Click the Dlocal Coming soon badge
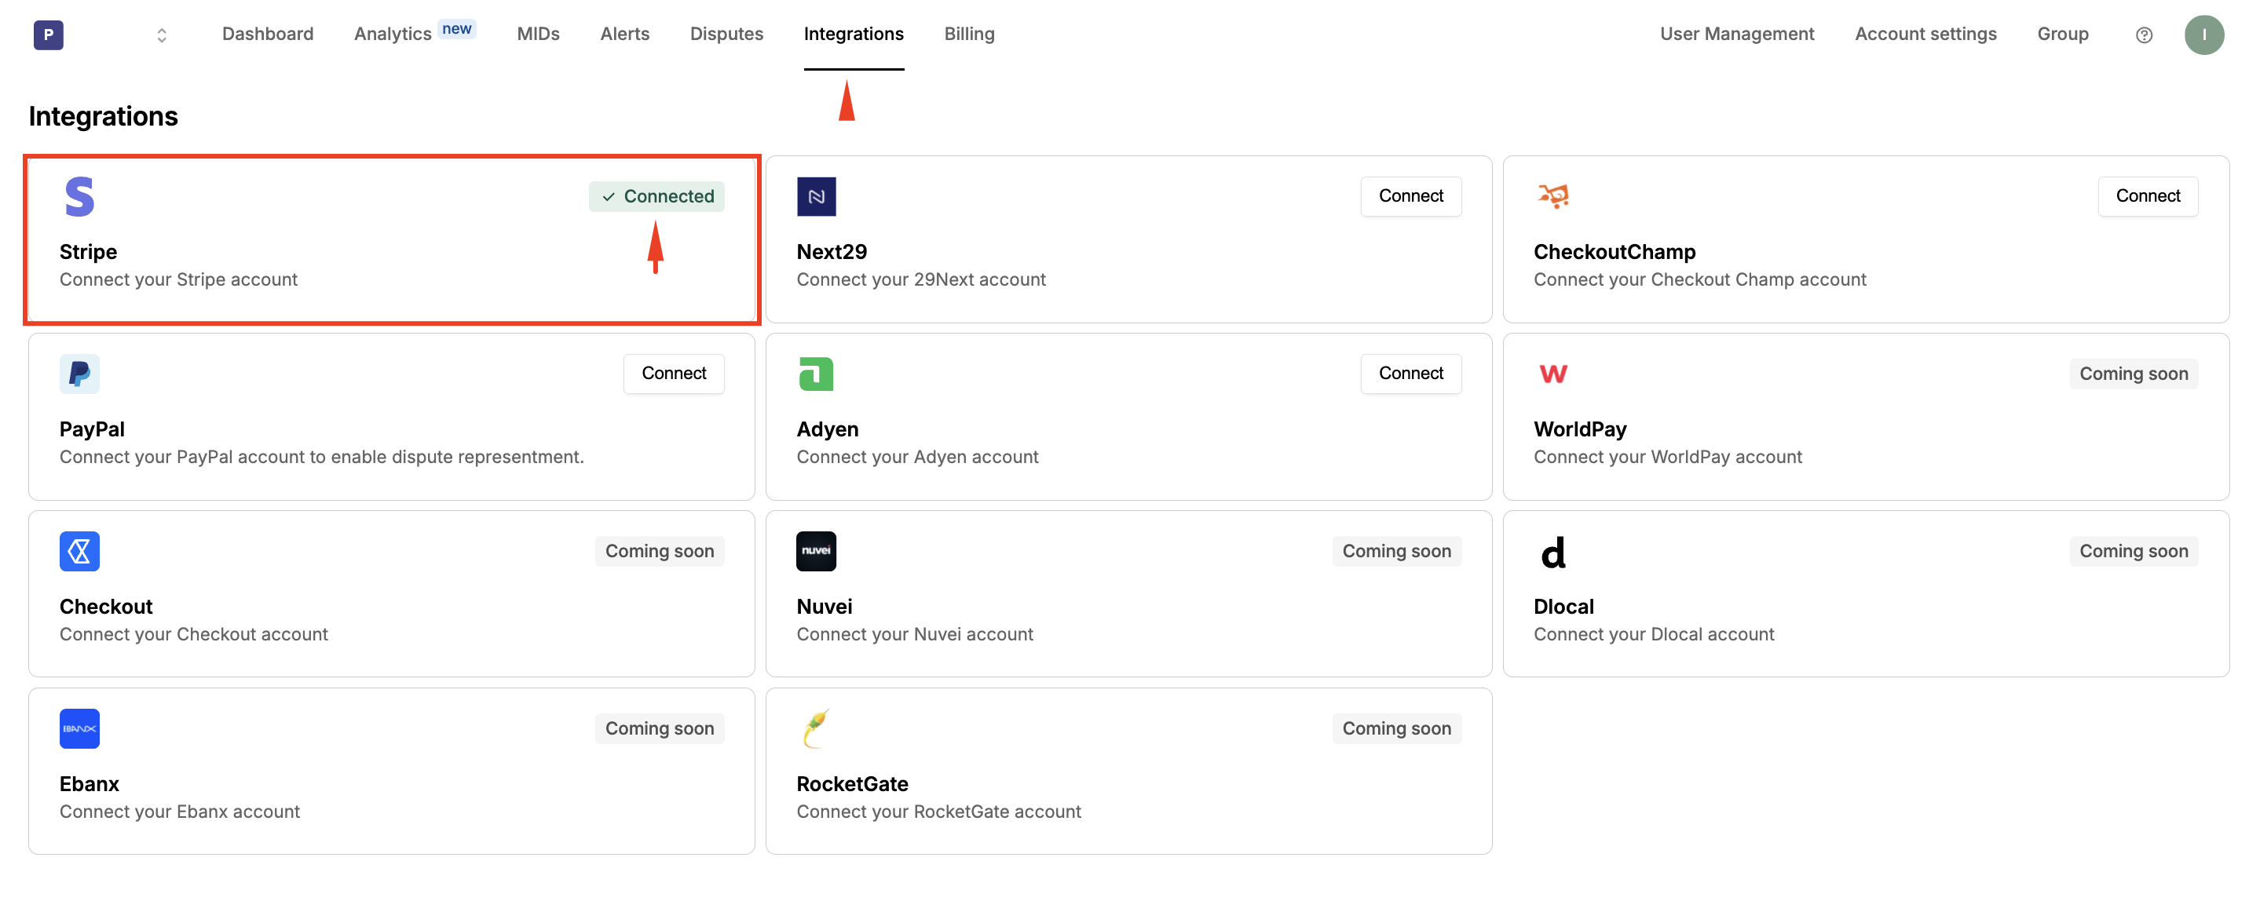This screenshot has height=923, width=2249. (2134, 550)
